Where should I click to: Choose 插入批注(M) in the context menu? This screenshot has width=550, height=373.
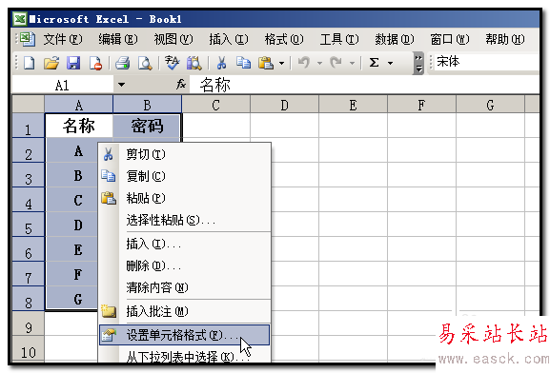[185, 311]
